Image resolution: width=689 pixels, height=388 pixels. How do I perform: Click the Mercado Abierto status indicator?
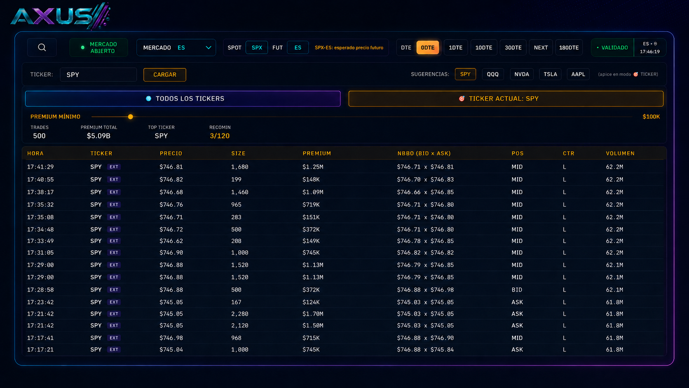[x=98, y=47]
